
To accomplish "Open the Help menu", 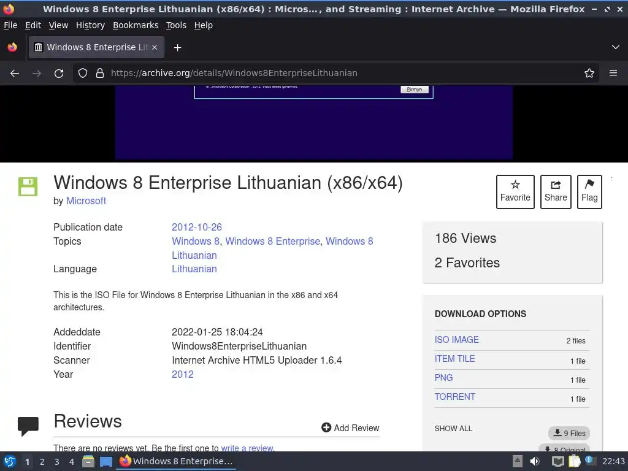I will point(204,25).
